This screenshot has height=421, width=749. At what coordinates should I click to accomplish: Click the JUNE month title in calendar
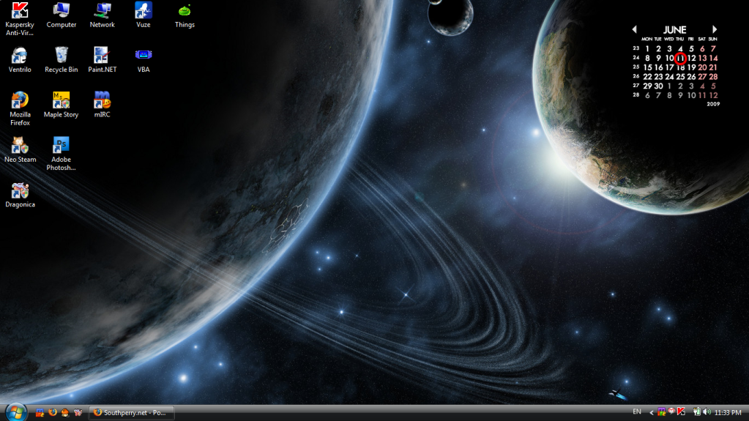pyautogui.click(x=674, y=29)
